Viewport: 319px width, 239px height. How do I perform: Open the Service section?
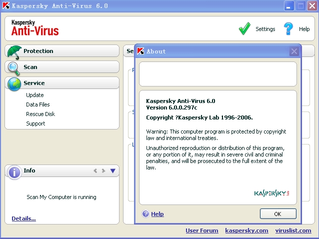coord(62,83)
